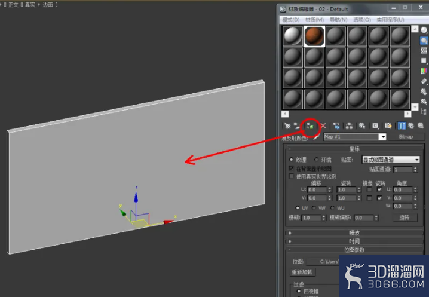This screenshot has width=429, height=297.
Task: Click the Put to Library icon
Action: 362,125
